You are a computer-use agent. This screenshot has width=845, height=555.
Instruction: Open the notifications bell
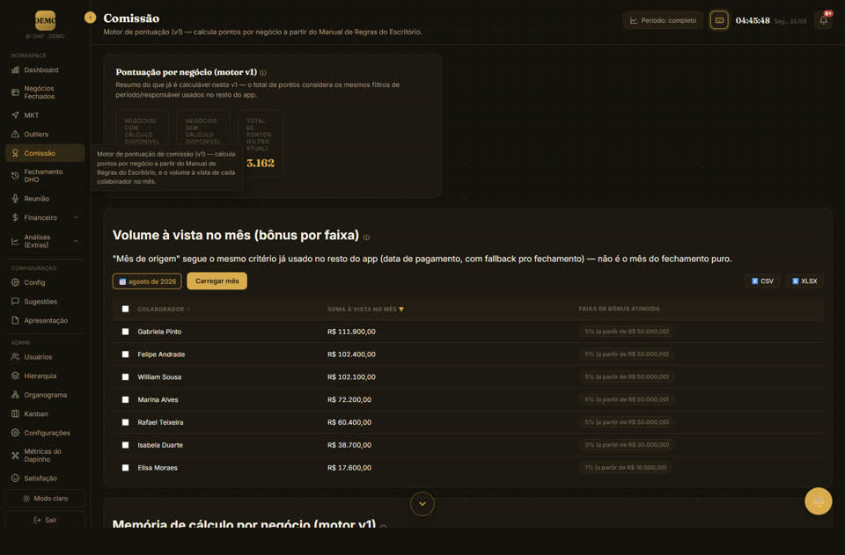tap(824, 20)
